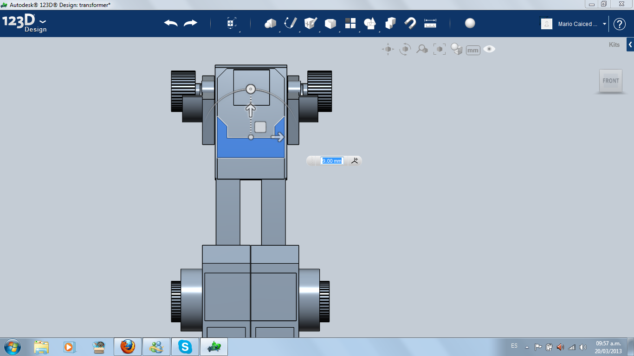This screenshot has height=356, width=634.
Task: Redo the undone action
Action: 190,23
